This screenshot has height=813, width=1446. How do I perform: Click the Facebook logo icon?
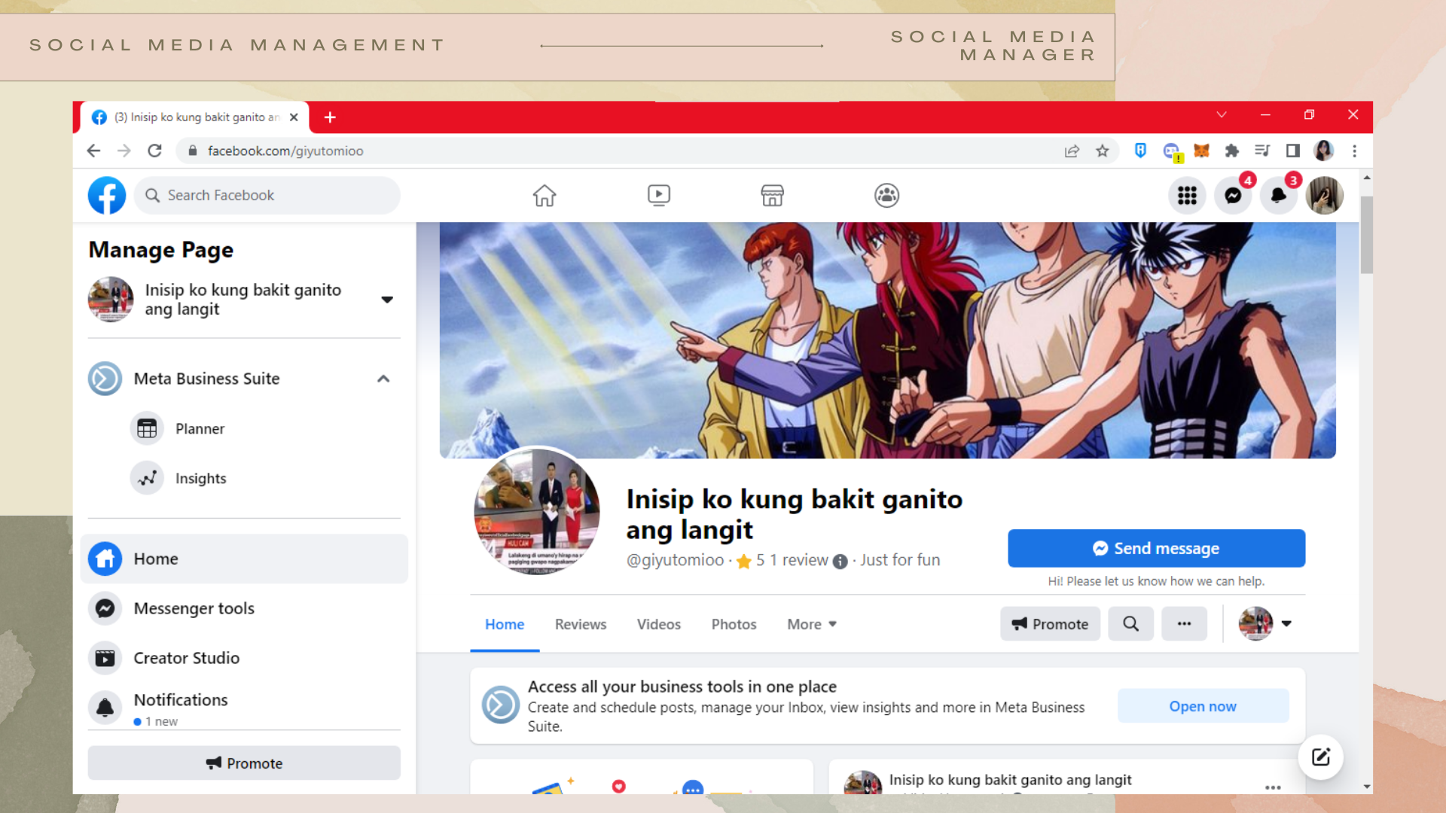coord(107,196)
